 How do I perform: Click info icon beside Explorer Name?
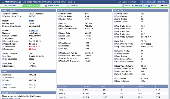coord(3,14)
